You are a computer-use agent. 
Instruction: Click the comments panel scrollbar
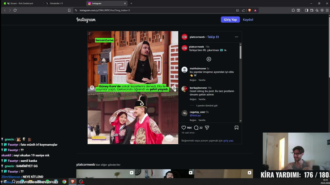click(241, 52)
